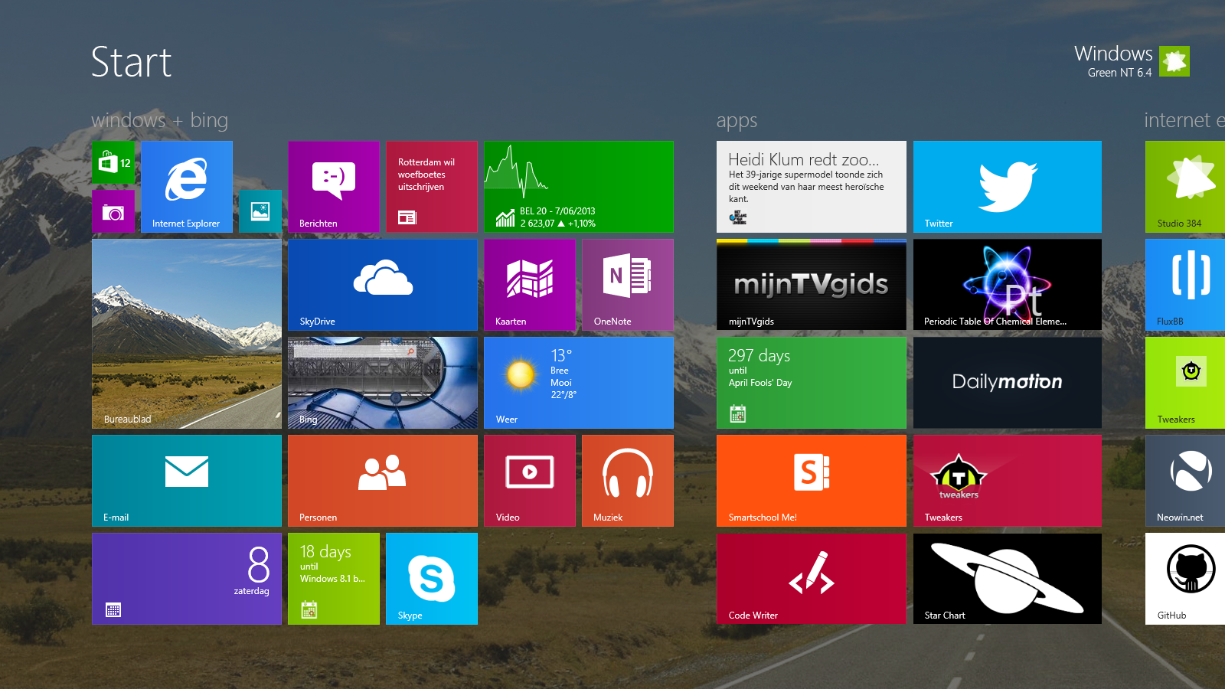Viewport: 1225px width, 689px height.
Task: Open the GitHub tile
Action: [1185, 579]
